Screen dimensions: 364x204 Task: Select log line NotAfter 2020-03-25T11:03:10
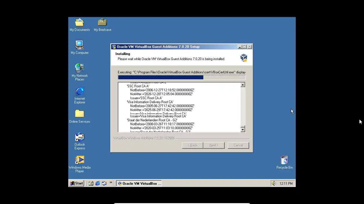(x=162, y=128)
